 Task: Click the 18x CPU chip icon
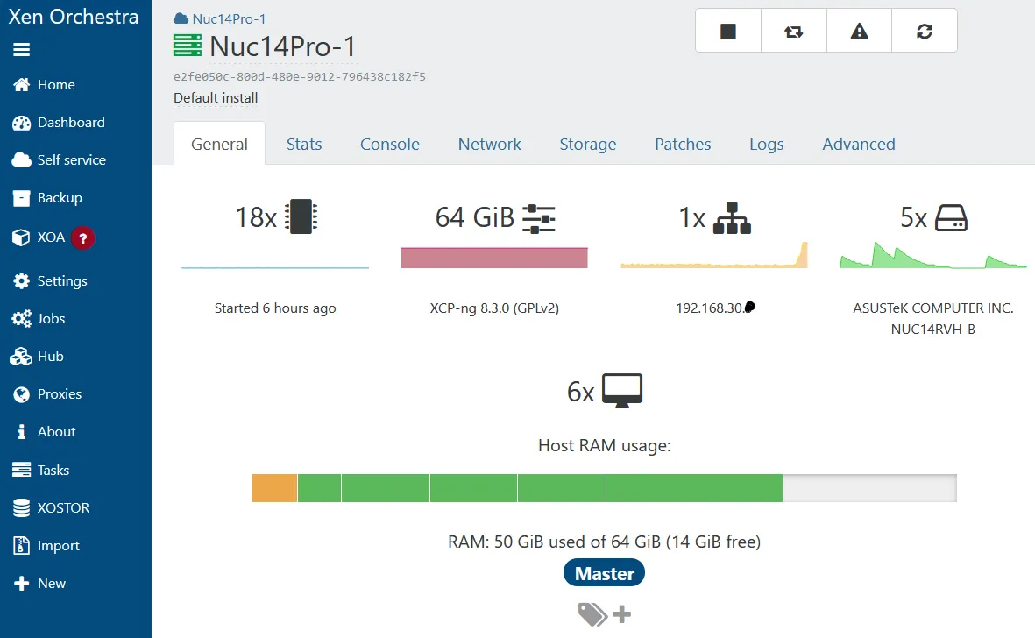[302, 216]
